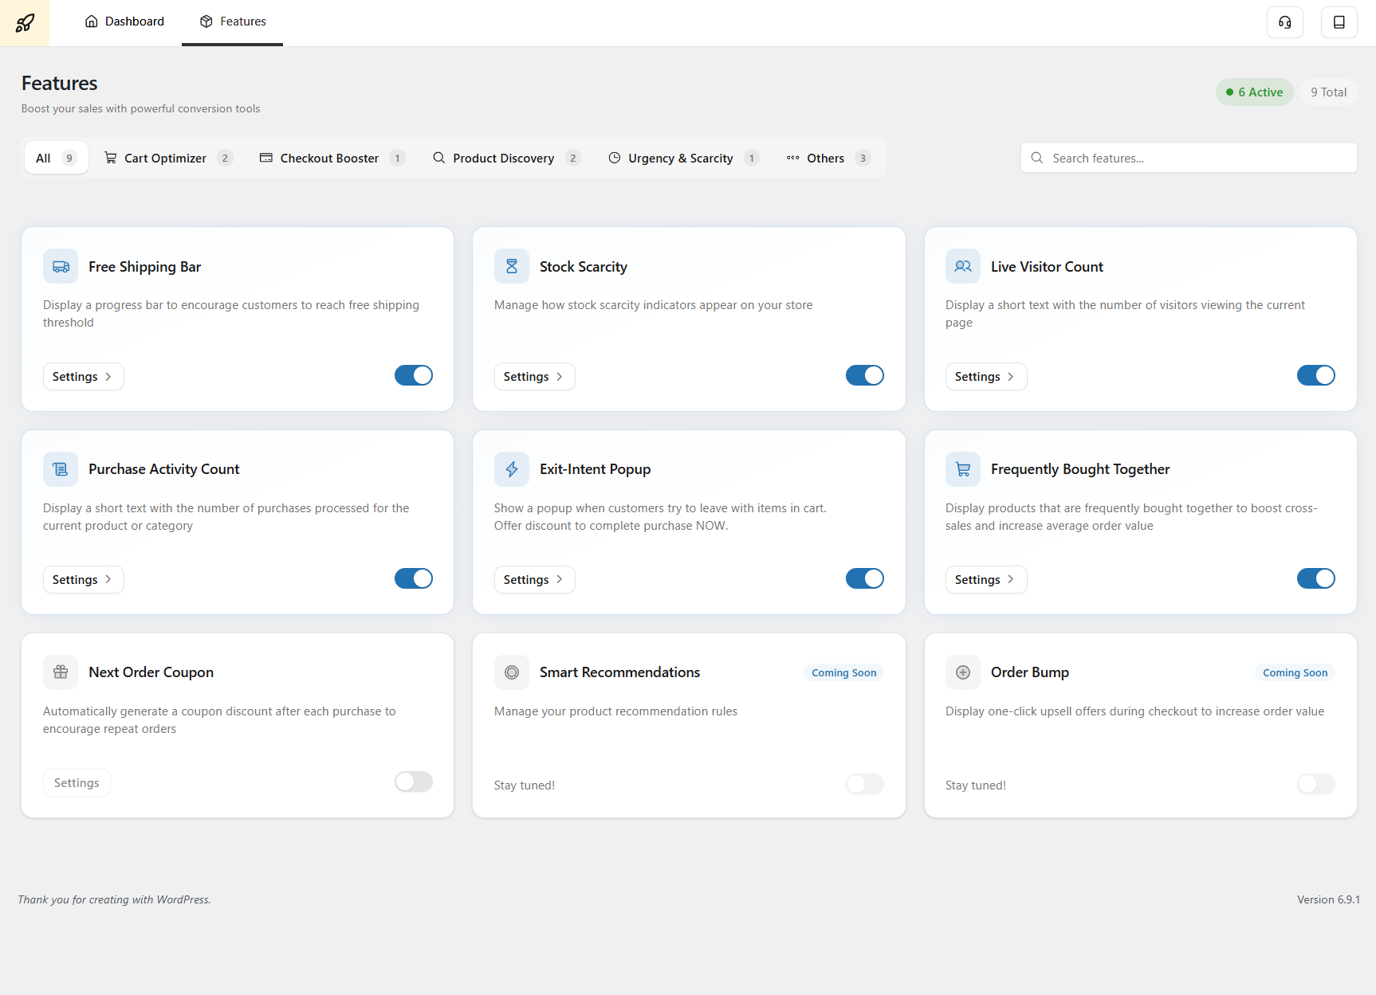This screenshot has height=995, width=1376.
Task: Enable the Next Order Coupon toggle
Action: point(413,782)
